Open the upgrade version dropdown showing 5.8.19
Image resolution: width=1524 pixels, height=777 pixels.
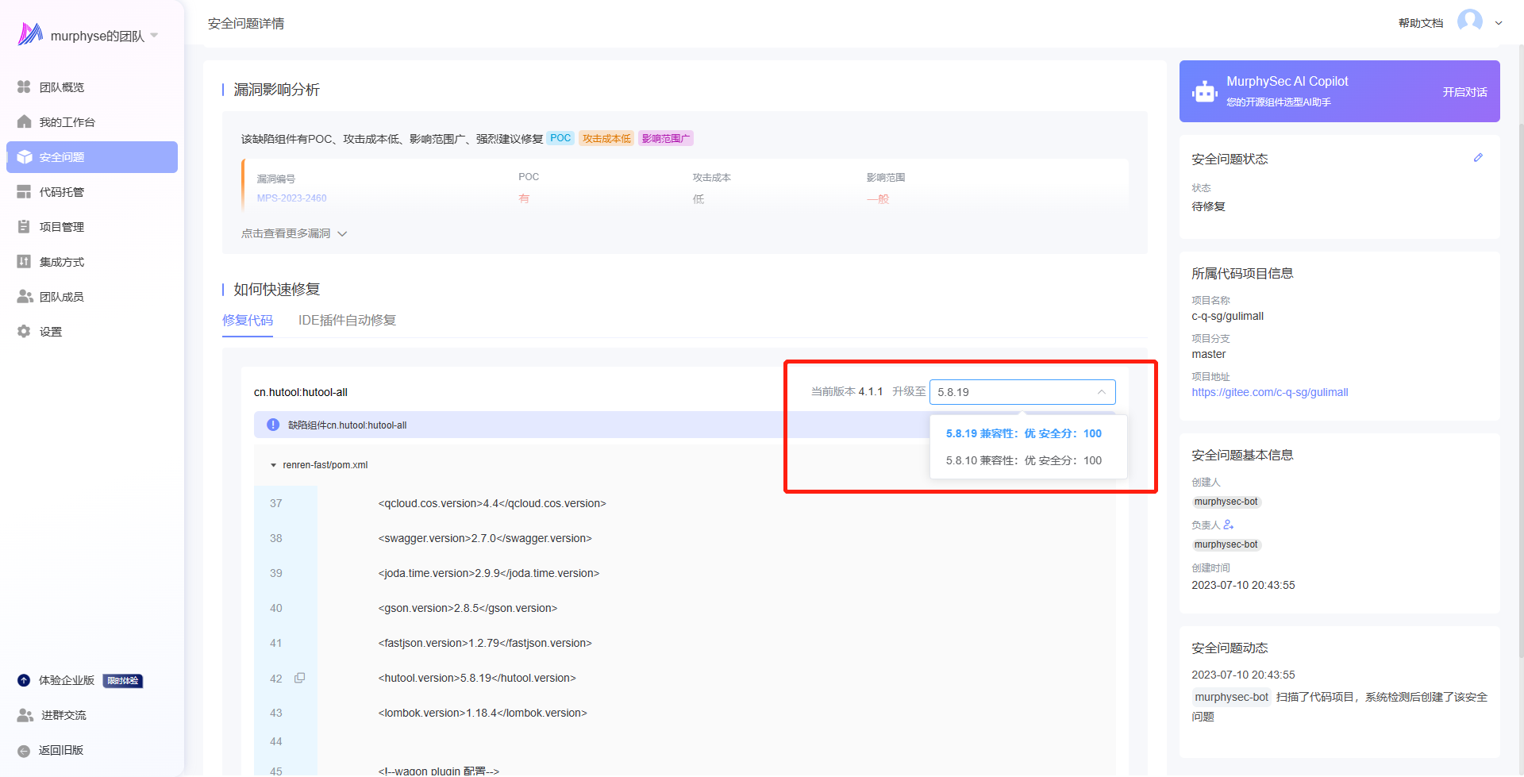(1022, 392)
